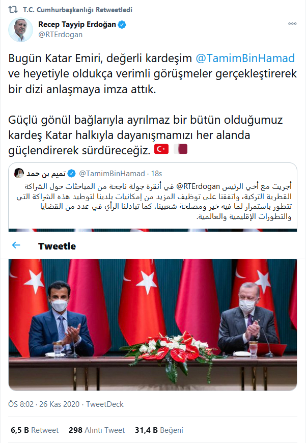Click the Qatar flag emoji
Screen dimensions: 306x443
[181, 149]
